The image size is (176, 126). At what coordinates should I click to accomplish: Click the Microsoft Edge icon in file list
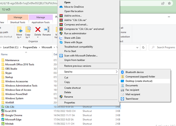pyautogui.click(x=3, y=119)
